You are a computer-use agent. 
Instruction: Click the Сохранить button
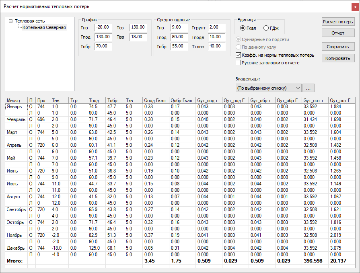tap(338, 47)
